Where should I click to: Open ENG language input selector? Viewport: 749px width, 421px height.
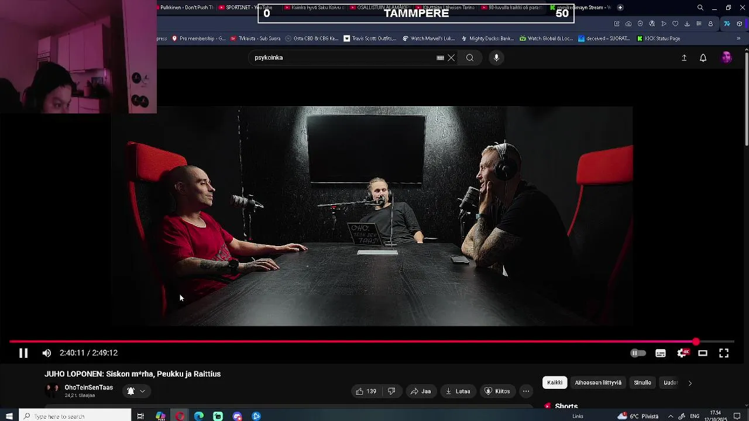pyautogui.click(x=695, y=416)
